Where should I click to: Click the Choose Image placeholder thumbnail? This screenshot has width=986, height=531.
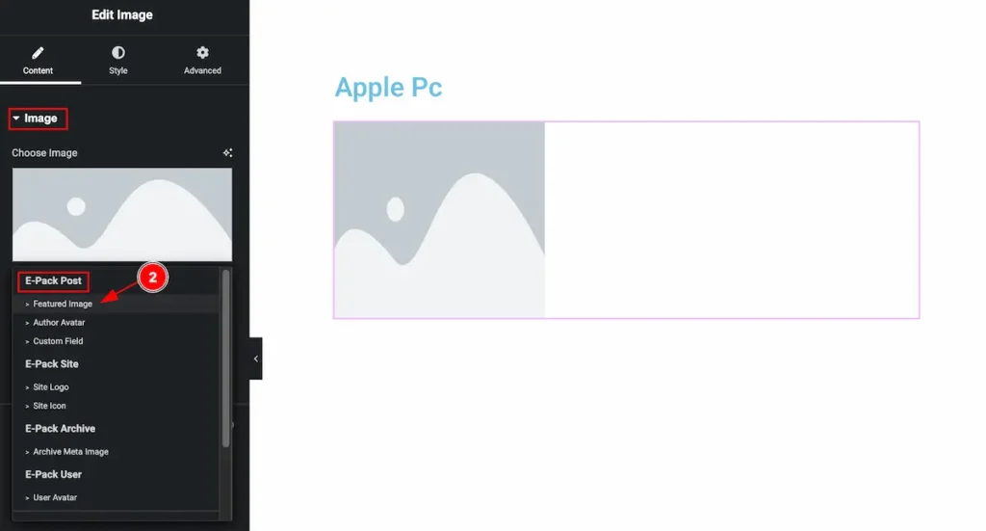[122, 215]
